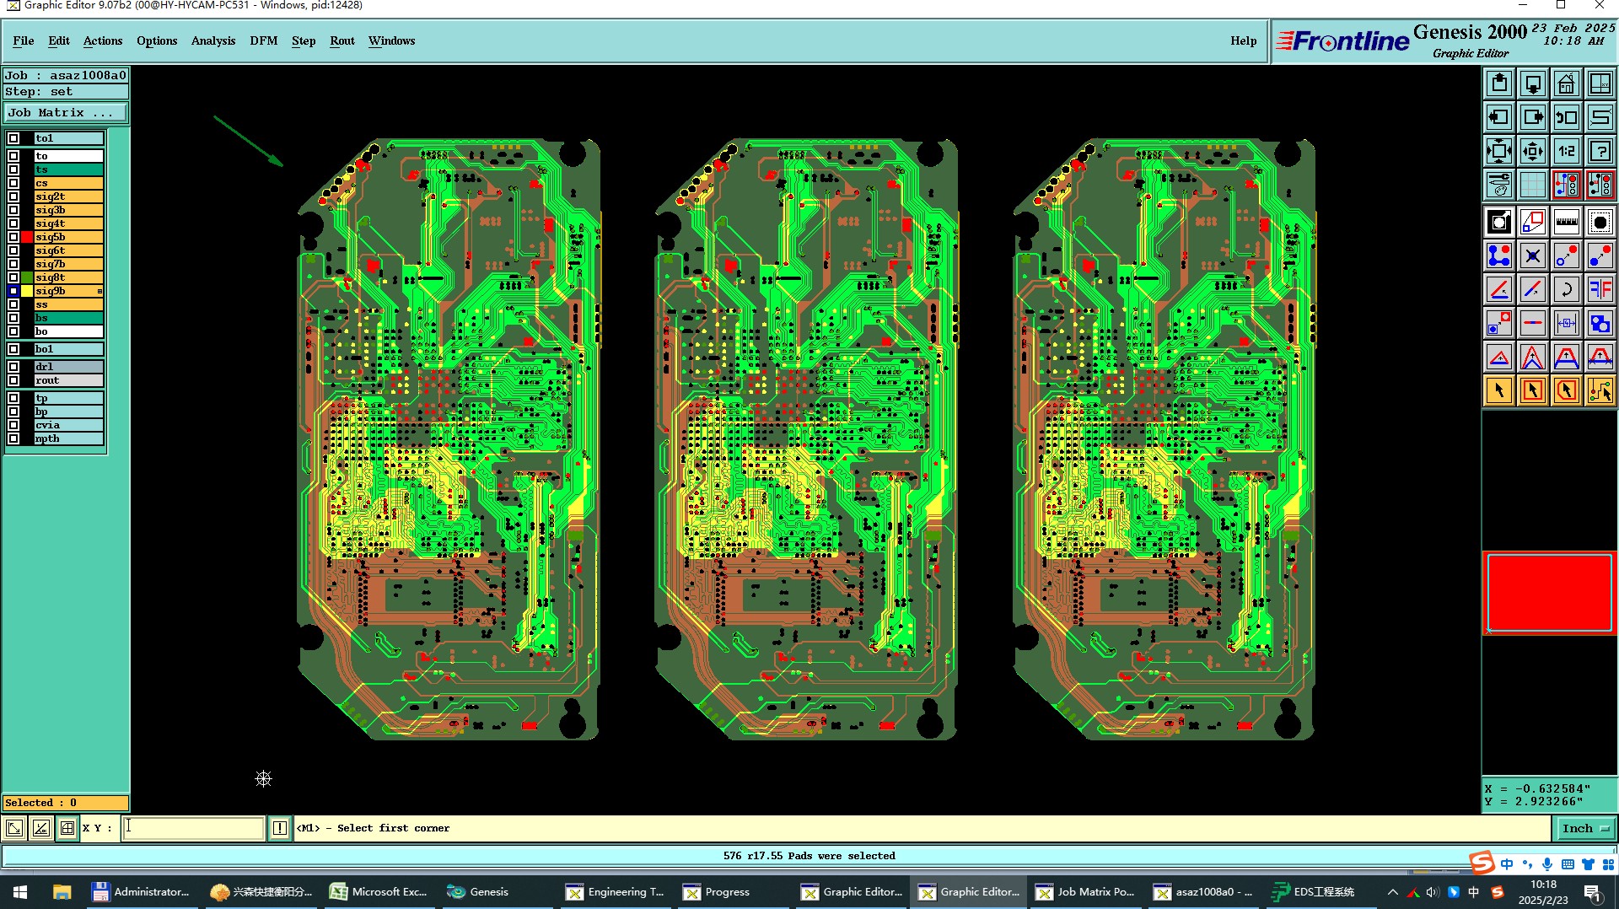Click the exclamation mark button beside XY field

[280, 828]
